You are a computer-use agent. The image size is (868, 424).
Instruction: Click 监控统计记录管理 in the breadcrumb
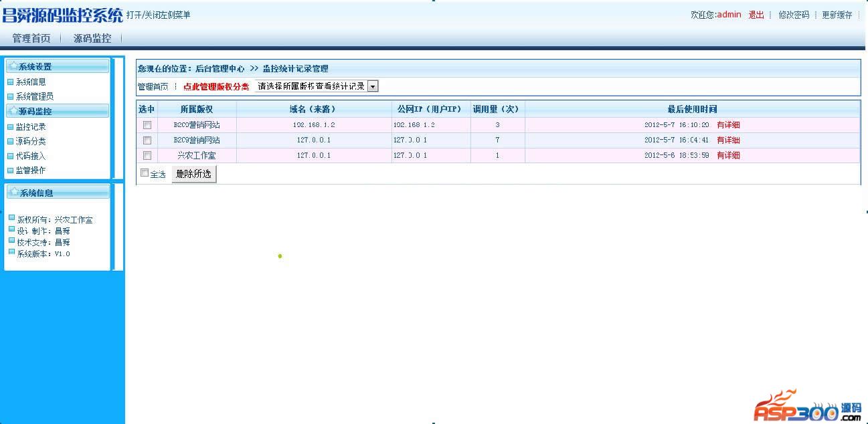tap(295, 69)
